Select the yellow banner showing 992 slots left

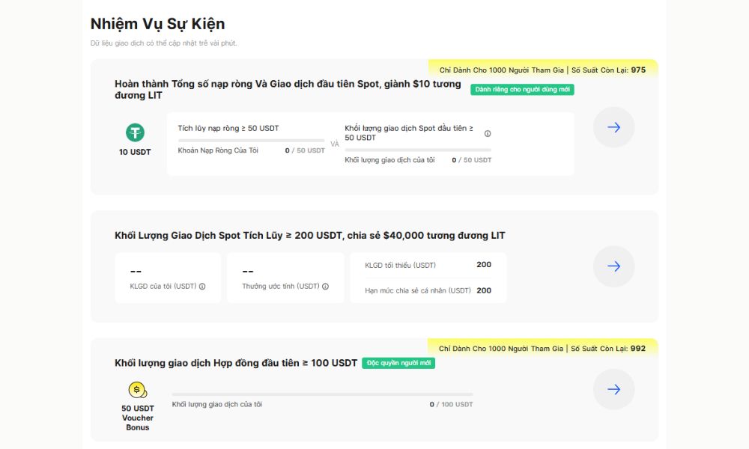click(x=542, y=348)
